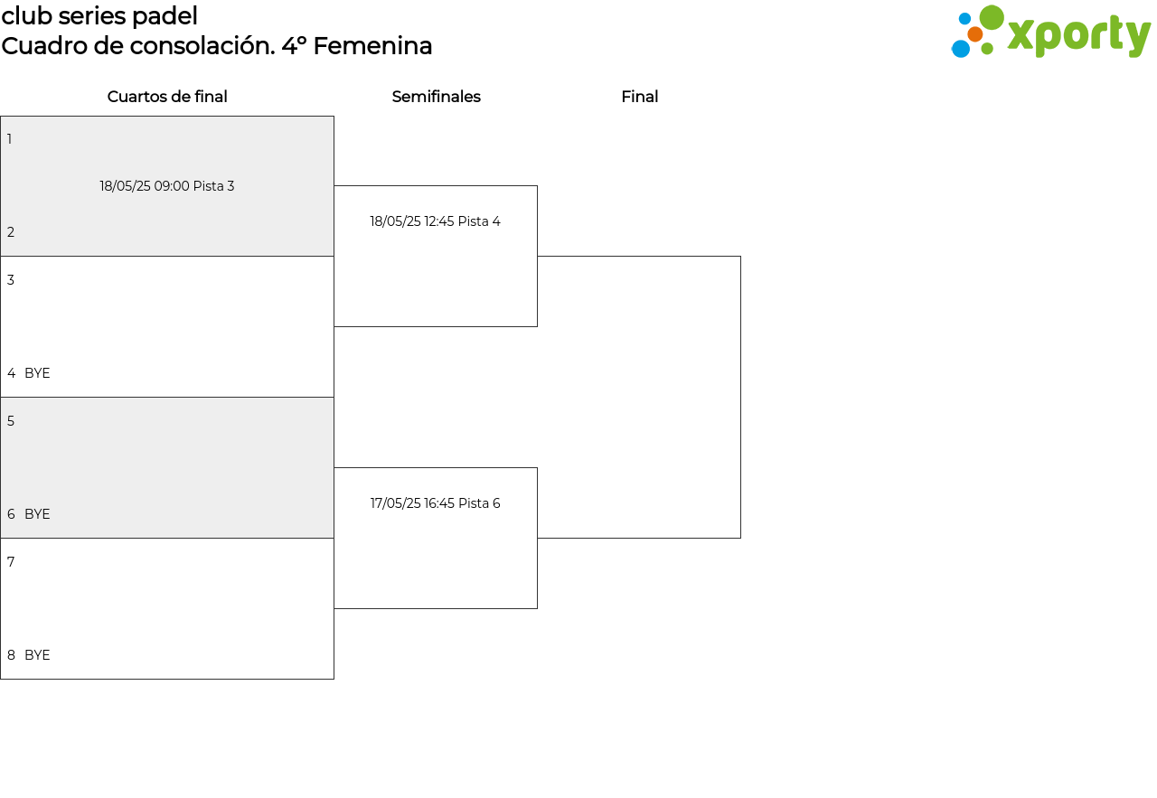Select seed number 3 slot
The width and height of the screenshot is (1157, 798).
11,280
